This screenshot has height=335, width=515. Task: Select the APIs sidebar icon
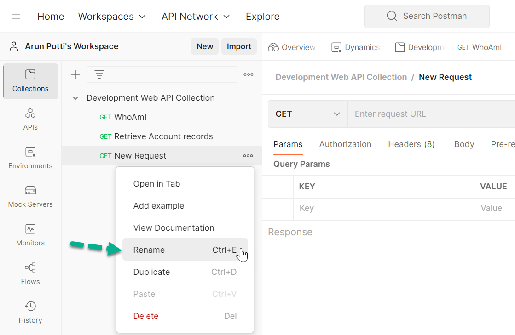click(30, 119)
